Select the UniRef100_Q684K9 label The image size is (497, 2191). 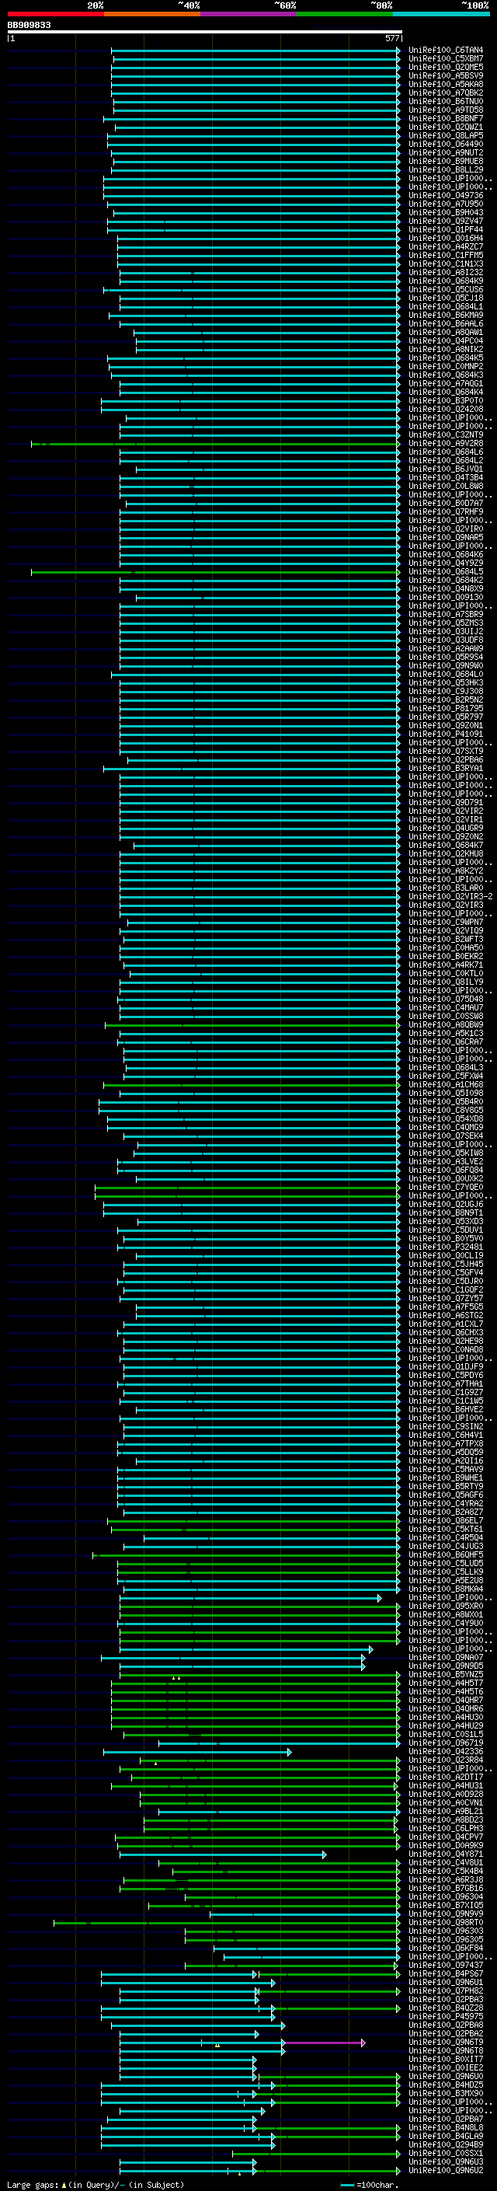446,281
